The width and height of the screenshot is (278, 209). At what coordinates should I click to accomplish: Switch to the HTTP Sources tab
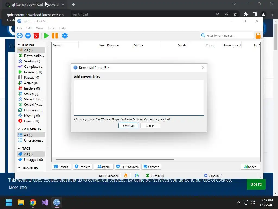[128, 167]
